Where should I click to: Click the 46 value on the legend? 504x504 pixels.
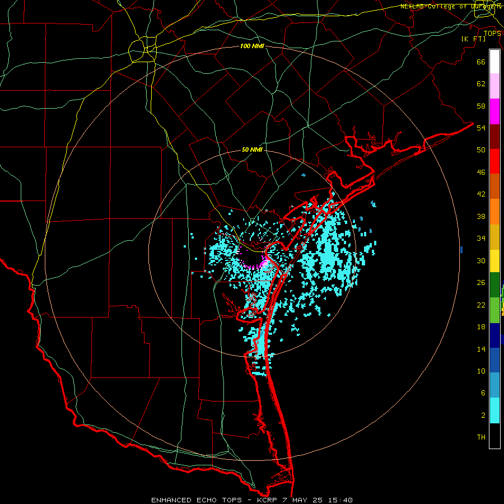click(x=481, y=172)
